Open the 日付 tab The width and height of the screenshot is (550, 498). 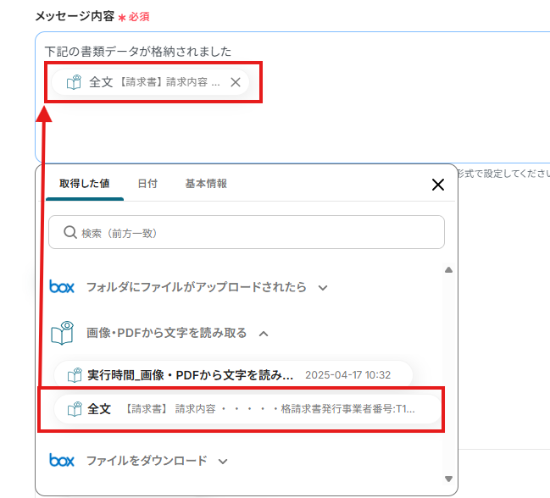147,184
